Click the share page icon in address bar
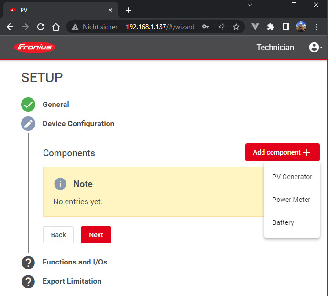Viewport: 328px width, 296px height. [220, 27]
